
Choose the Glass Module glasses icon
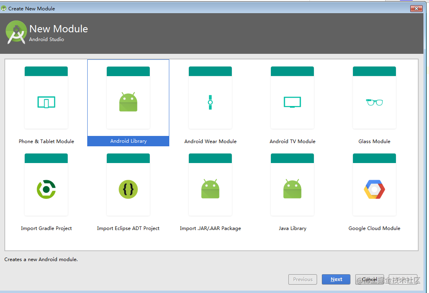(374, 102)
